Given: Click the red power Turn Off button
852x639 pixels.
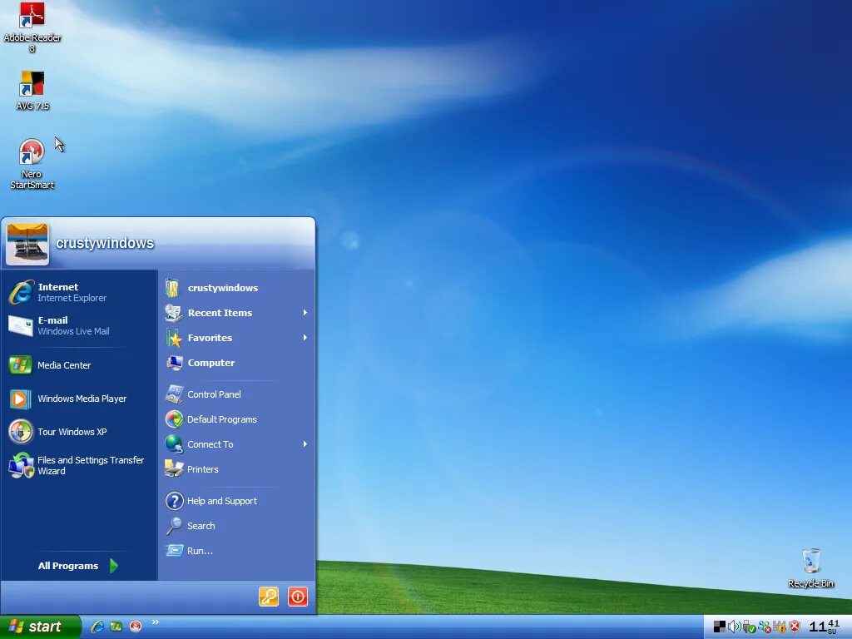Looking at the screenshot, I should point(298,597).
